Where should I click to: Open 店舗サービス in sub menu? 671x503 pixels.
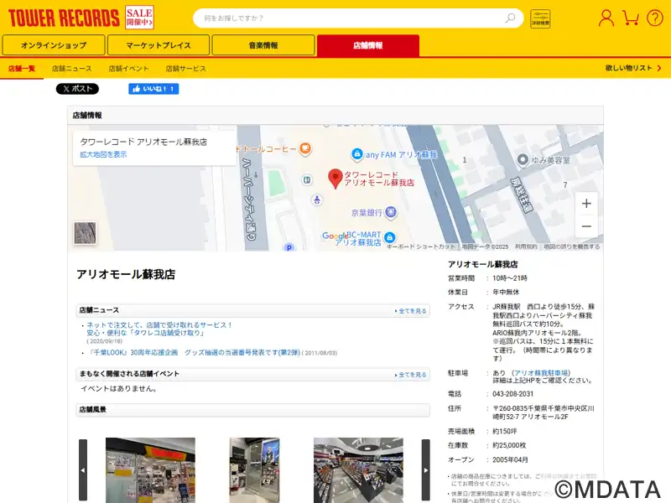(x=185, y=69)
